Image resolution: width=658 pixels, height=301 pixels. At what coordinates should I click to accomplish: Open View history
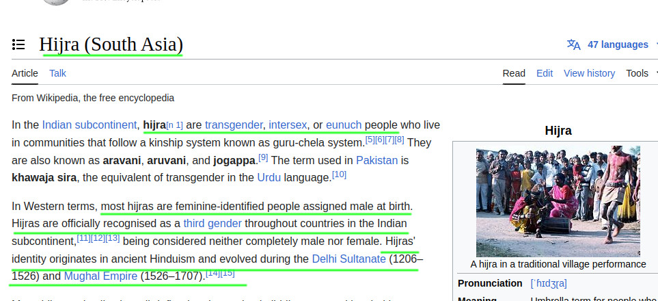tap(589, 73)
